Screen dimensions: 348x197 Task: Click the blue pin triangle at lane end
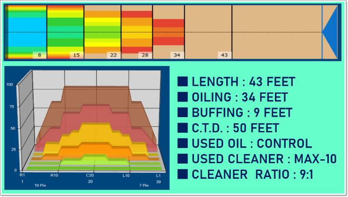pyautogui.click(x=331, y=33)
